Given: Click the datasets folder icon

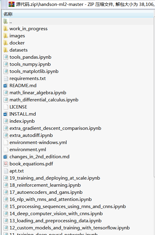Looking at the screenshot, I should (x=6, y=50).
